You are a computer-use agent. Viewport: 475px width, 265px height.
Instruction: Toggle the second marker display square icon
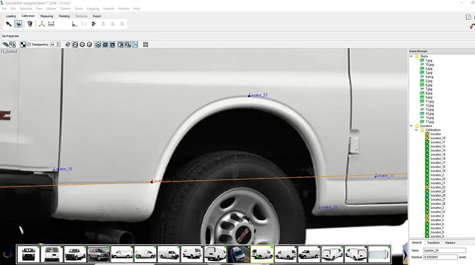coord(112,45)
